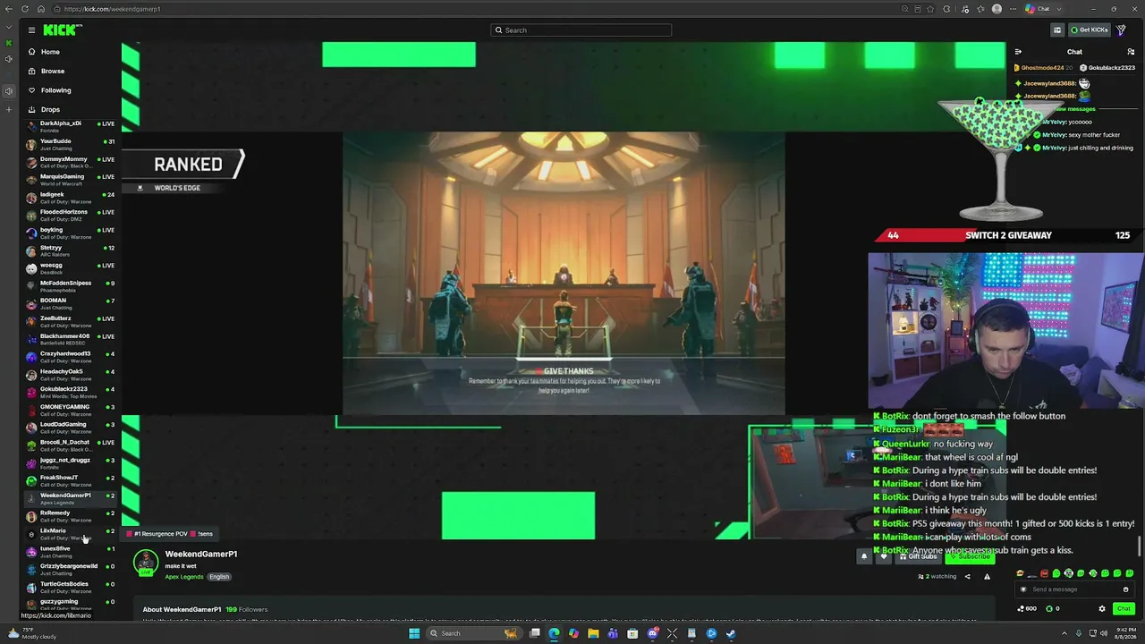The image size is (1145, 644).
Task: Click browser back arrow
Action: tap(9, 9)
